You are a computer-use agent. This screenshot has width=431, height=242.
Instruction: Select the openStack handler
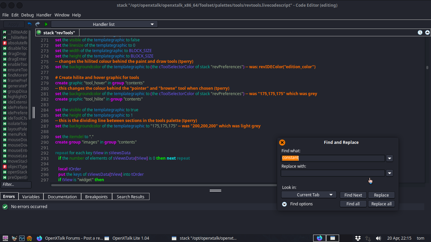pyautogui.click(x=15, y=172)
